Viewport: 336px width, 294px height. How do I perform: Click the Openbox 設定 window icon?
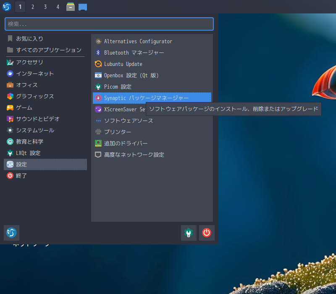(98, 76)
